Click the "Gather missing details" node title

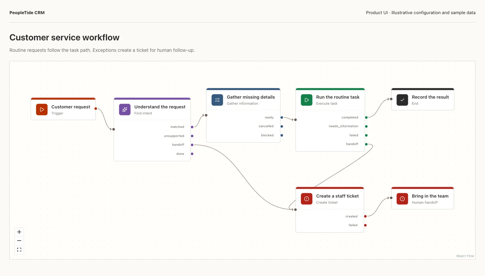pos(251,97)
